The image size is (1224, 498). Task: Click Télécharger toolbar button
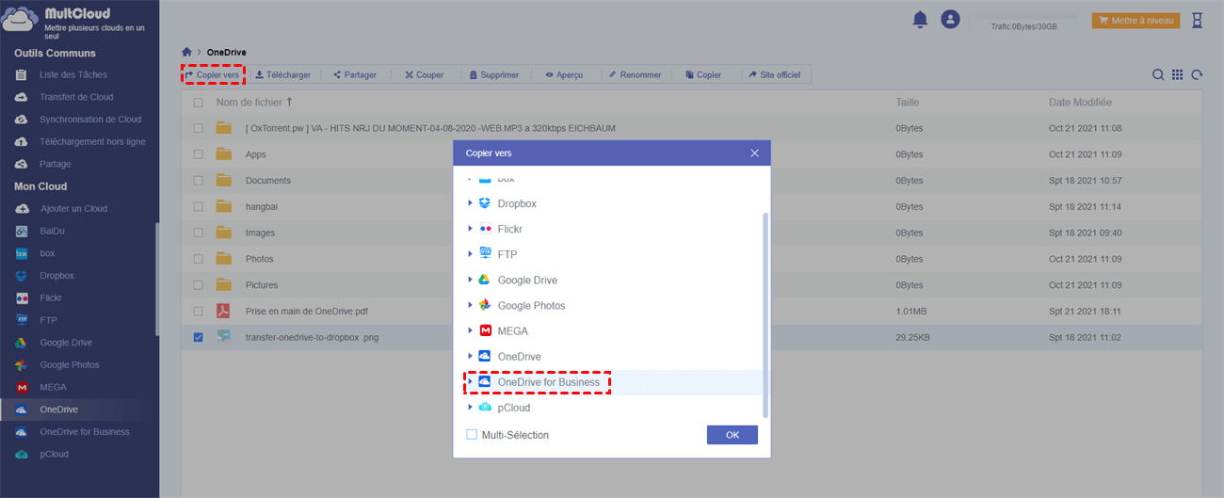click(282, 74)
